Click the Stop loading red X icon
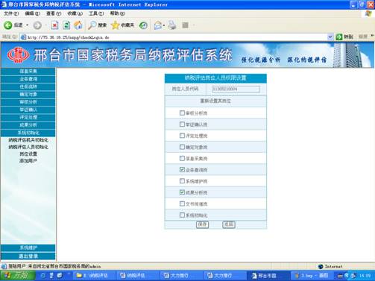Image resolution: width=375 pixels, height=281 pixels. click(54, 25)
